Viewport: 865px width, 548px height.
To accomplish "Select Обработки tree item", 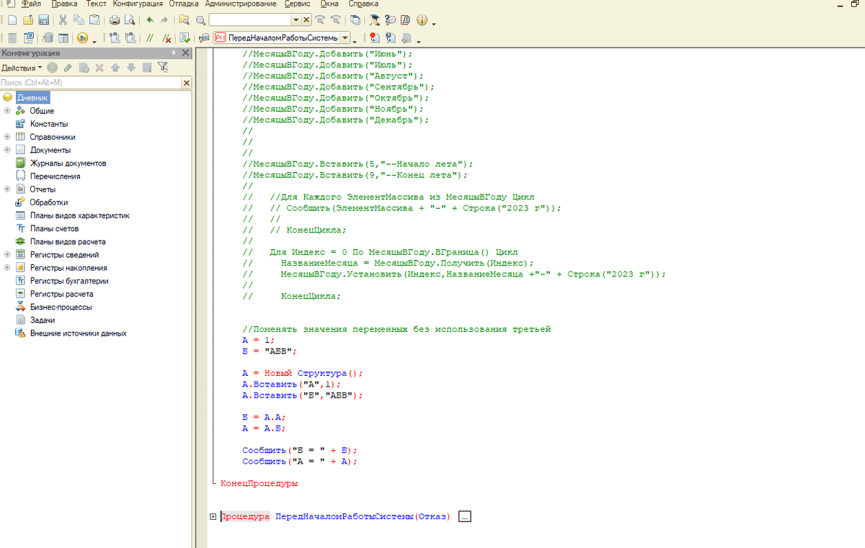I will [49, 202].
